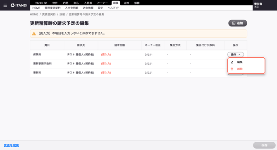Screen dimensions: 277x150
Task: Switch to the 入居者 tab
Action: point(88,3)
